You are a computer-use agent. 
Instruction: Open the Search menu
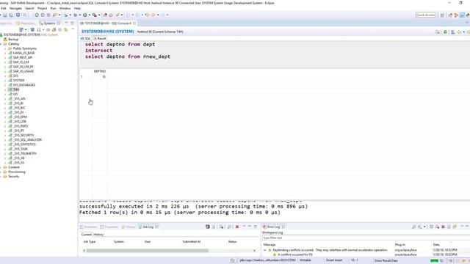tap(29, 8)
